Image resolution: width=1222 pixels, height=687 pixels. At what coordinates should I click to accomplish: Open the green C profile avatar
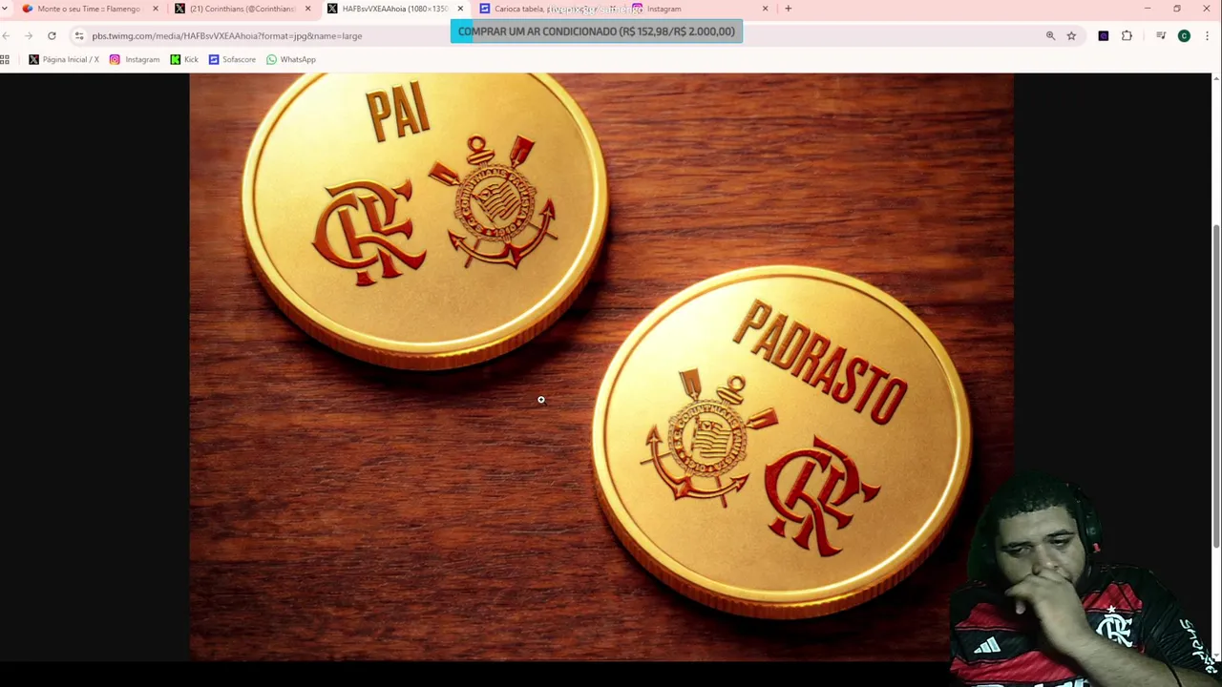click(1184, 35)
